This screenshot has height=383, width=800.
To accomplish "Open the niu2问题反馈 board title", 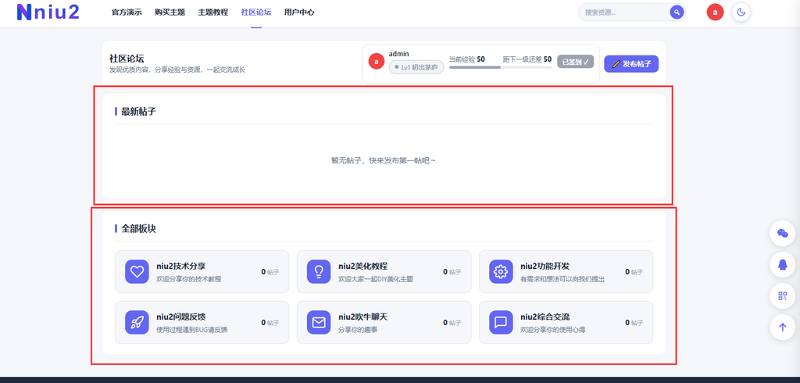I will point(181,317).
